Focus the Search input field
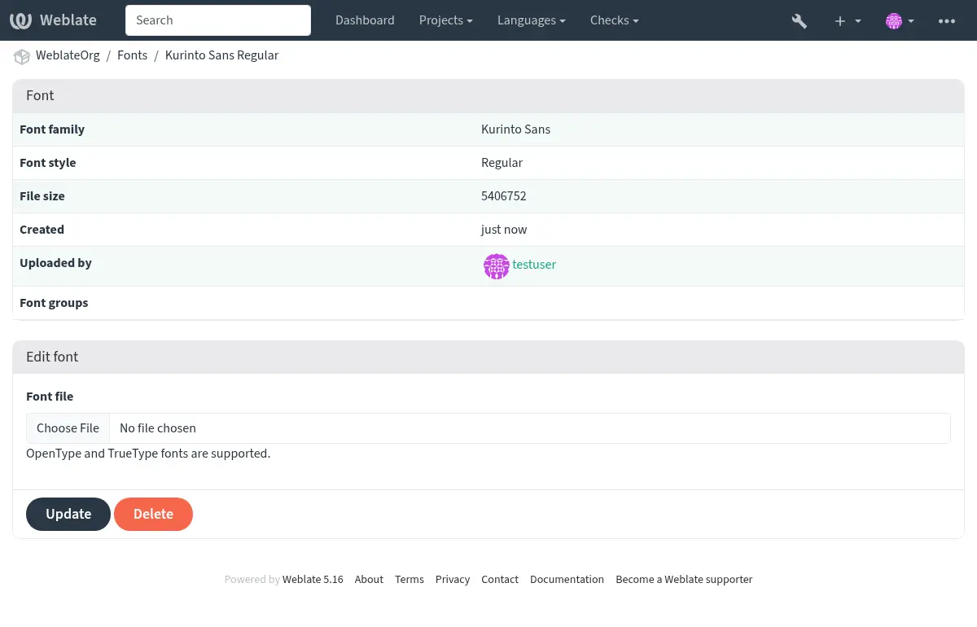Viewport: 977px width, 627px height. 217,20
